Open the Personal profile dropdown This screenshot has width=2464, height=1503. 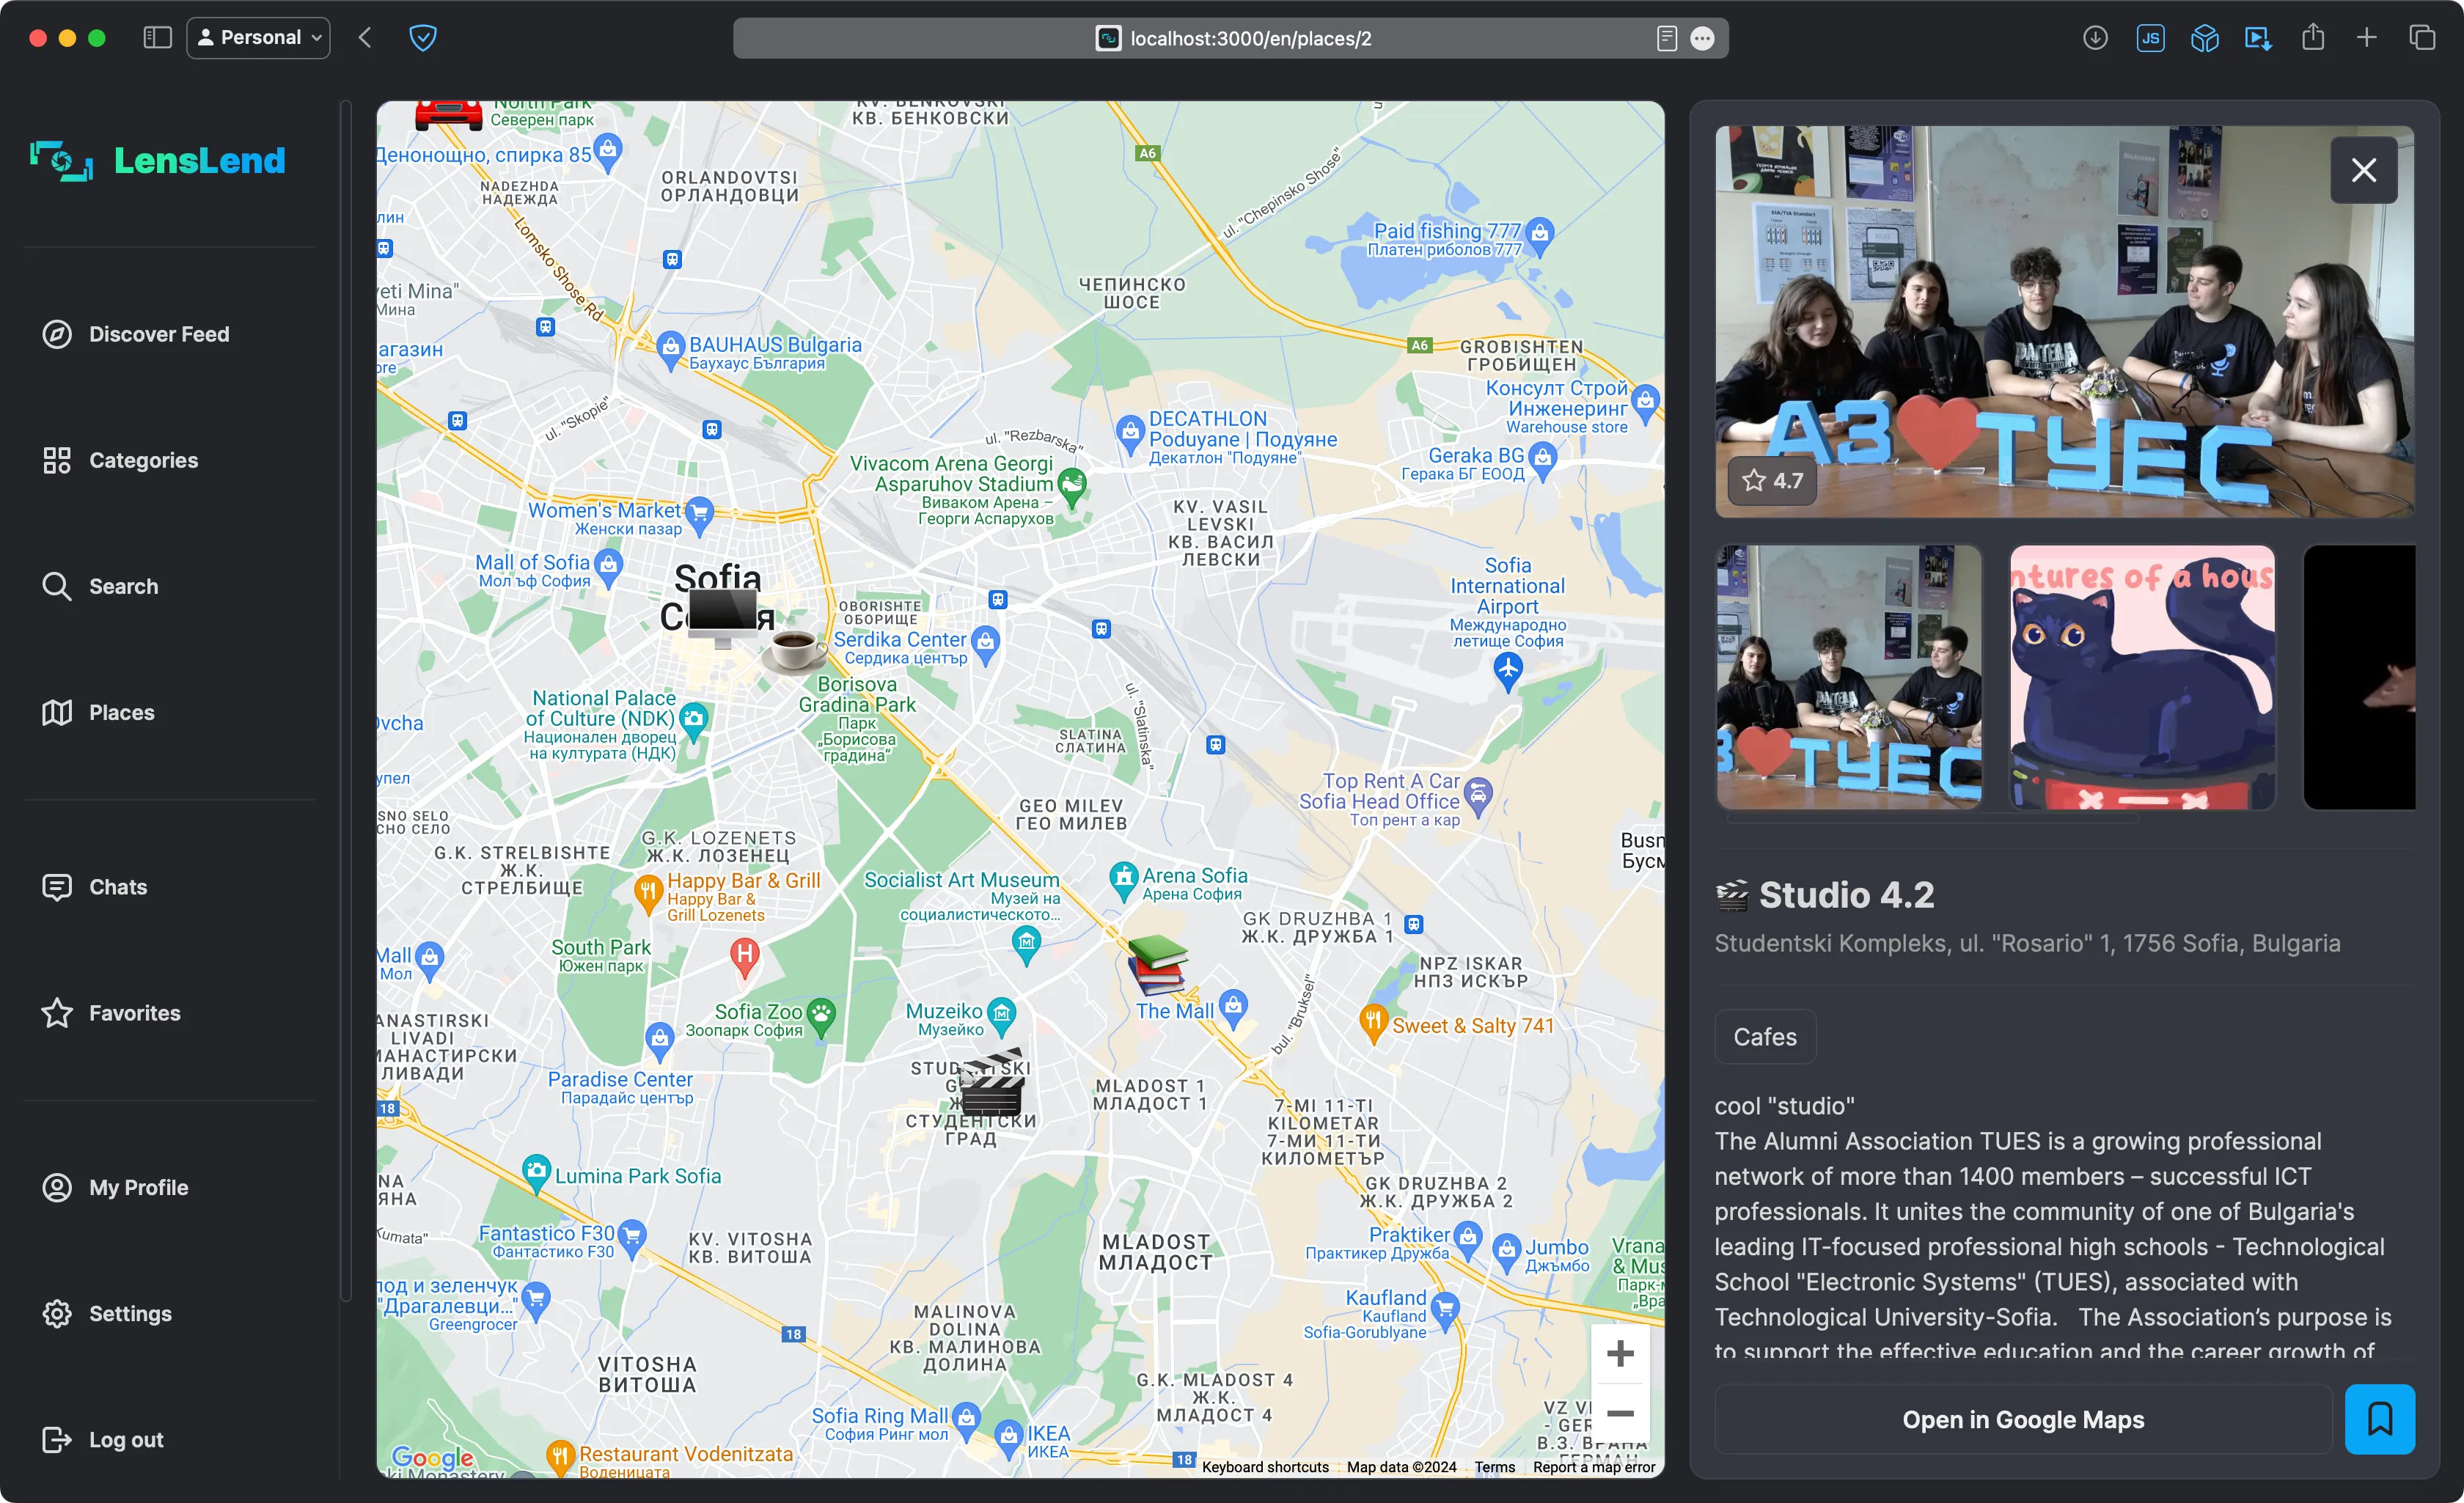tap(258, 38)
